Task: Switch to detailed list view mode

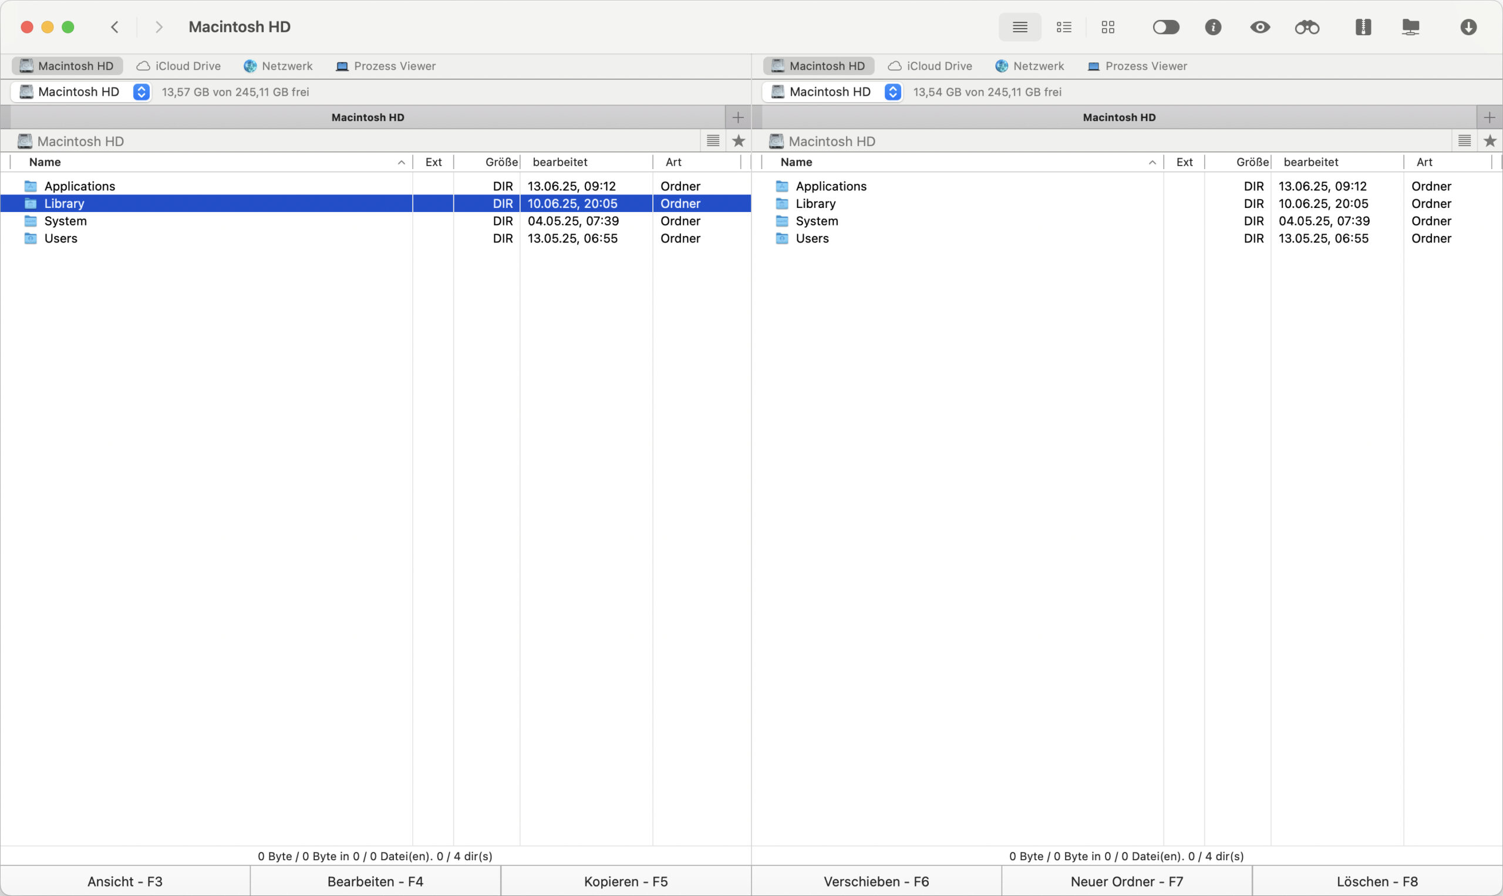Action: click(1064, 27)
